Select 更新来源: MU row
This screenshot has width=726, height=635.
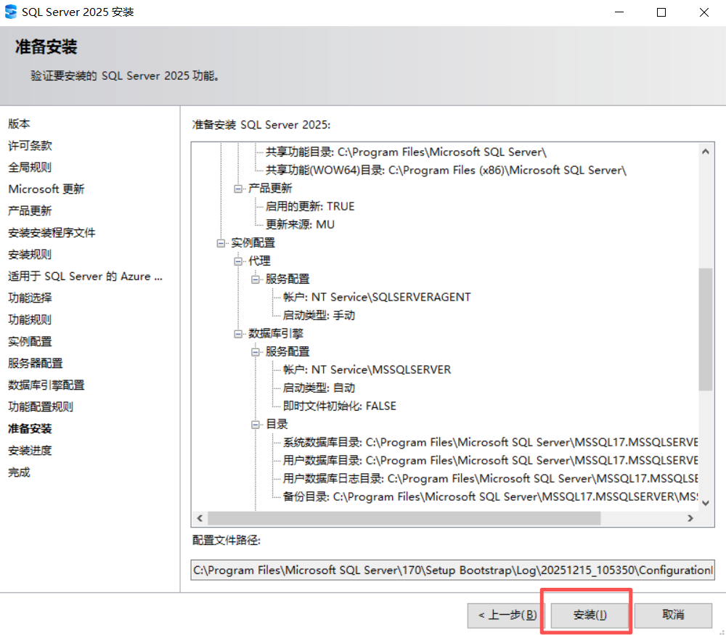point(300,224)
